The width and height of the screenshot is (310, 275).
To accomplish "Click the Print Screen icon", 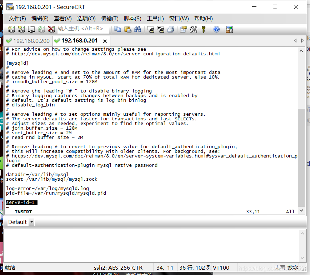I will [151, 29].
